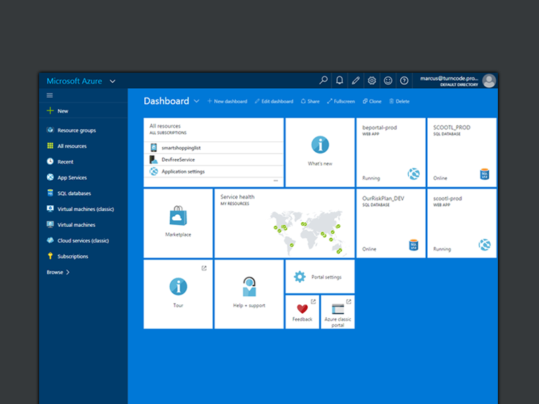Click the Cloud services (classic) icon

(x=50, y=240)
